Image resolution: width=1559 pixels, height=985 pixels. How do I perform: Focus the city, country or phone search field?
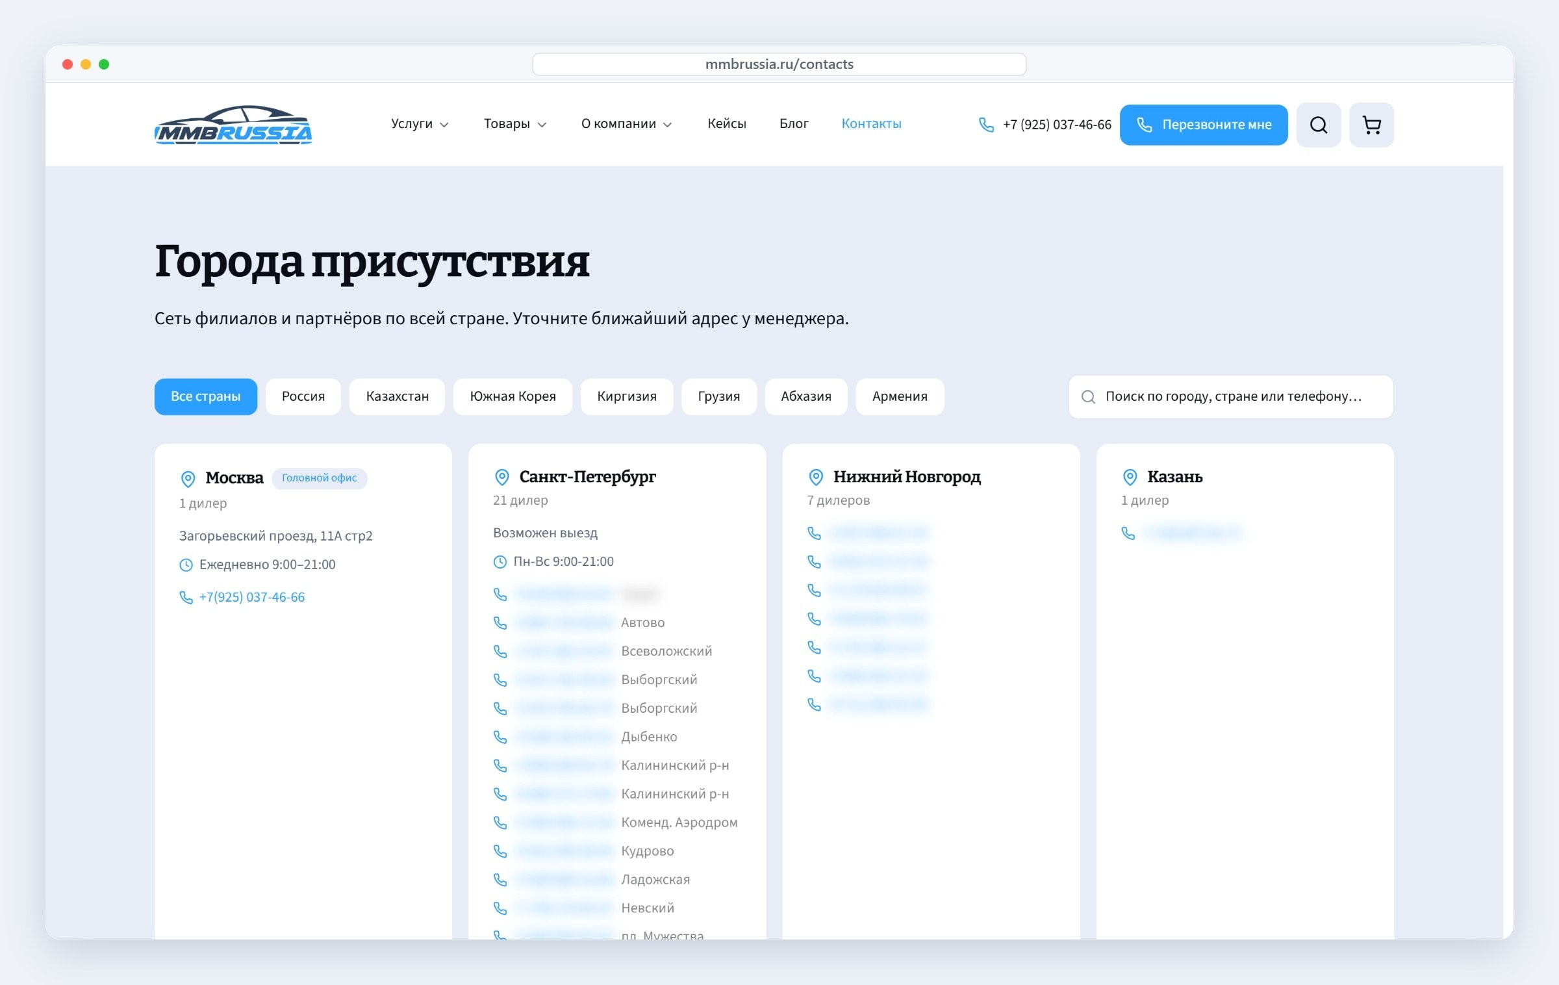tap(1231, 397)
